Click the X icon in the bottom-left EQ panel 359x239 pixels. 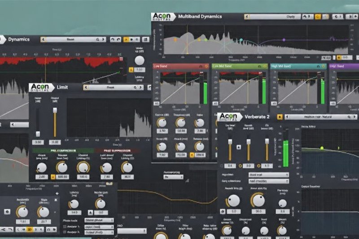coord(56,200)
